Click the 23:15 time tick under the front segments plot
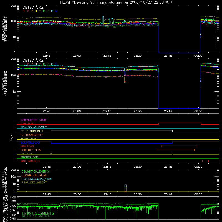The height and width of the screenshot is (222, 222). point(107,56)
